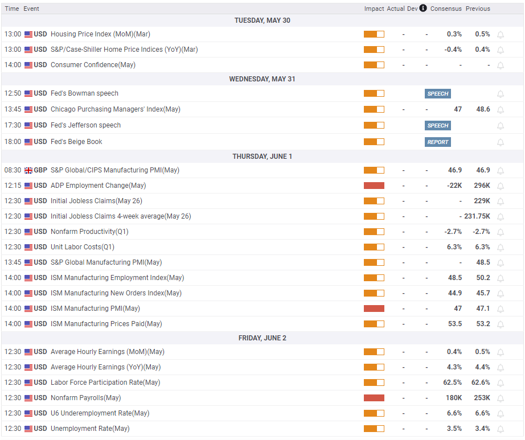This screenshot has height=440, width=525.
Task: Click red impact bar of ADP Employment Change
Action: coord(374,186)
